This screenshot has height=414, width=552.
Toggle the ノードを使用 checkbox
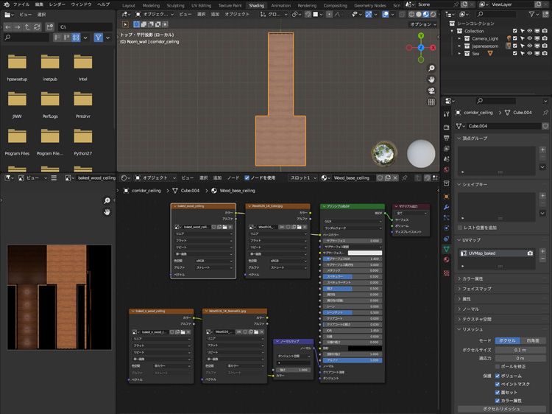click(x=248, y=178)
